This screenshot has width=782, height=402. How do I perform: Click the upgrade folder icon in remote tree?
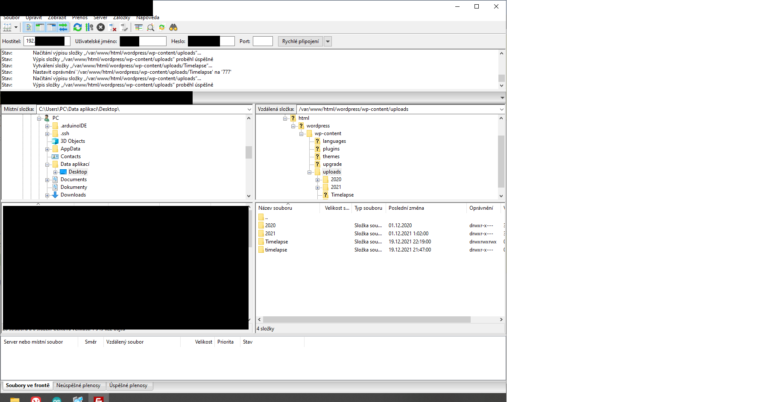pyautogui.click(x=317, y=164)
